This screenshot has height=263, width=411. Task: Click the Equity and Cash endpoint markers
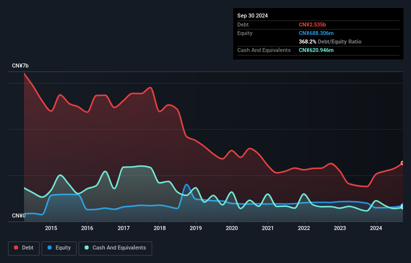click(x=403, y=206)
